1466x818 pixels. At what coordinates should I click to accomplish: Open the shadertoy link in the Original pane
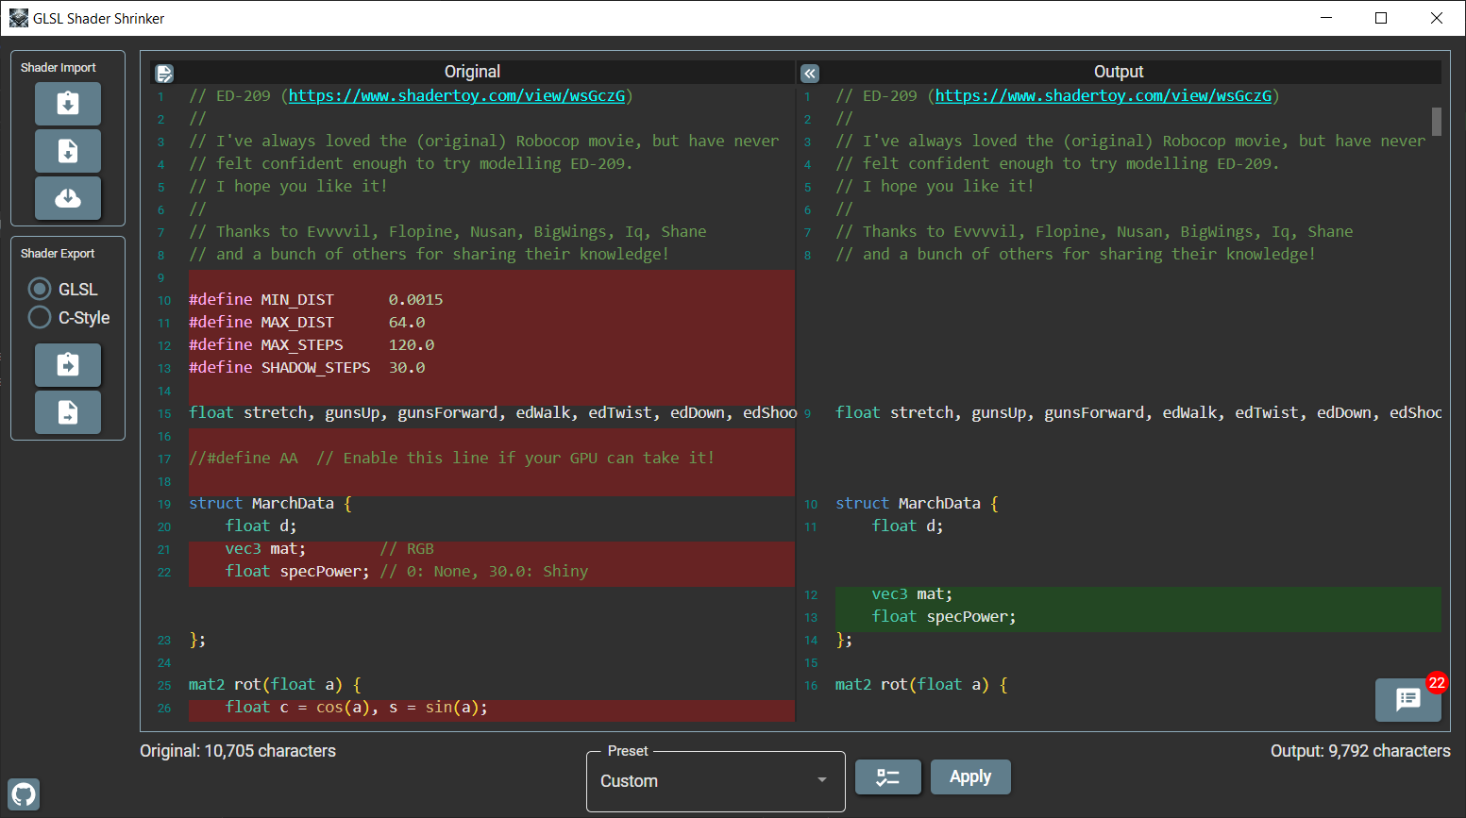click(457, 95)
